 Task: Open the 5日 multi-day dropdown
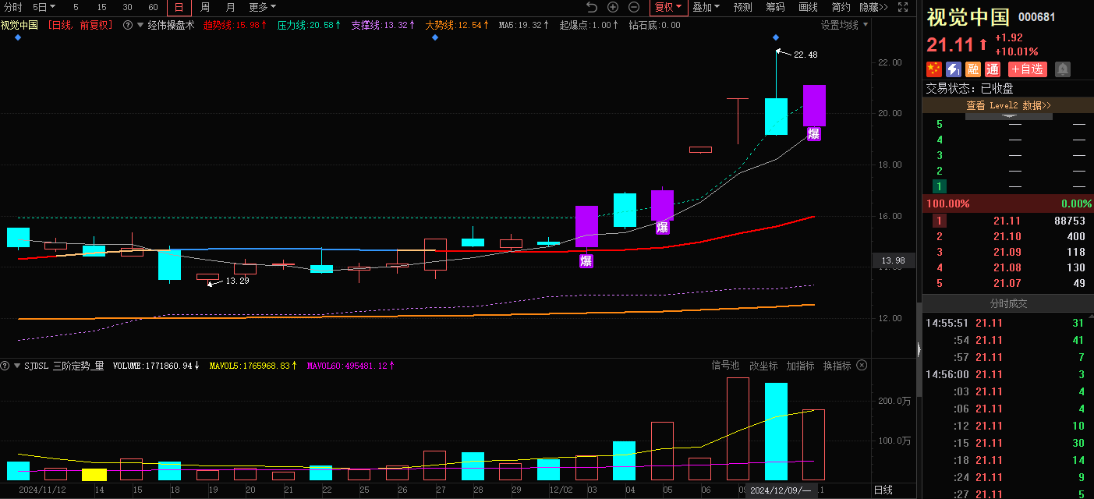click(44, 7)
